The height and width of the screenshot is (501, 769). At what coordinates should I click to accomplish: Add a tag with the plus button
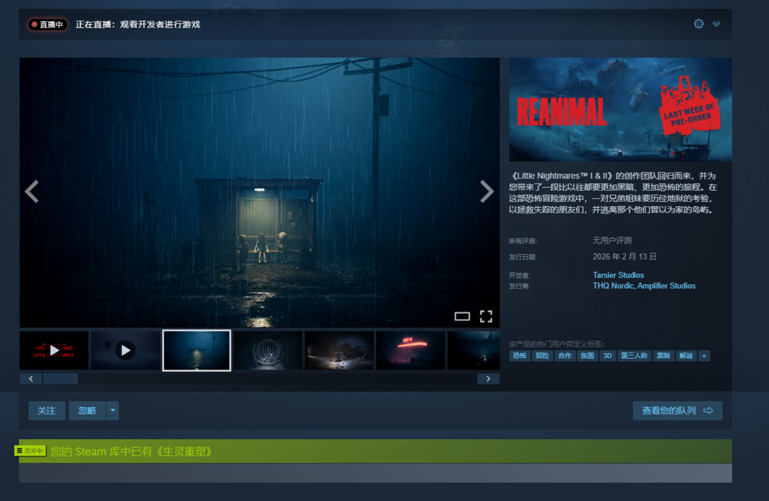point(704,356)
